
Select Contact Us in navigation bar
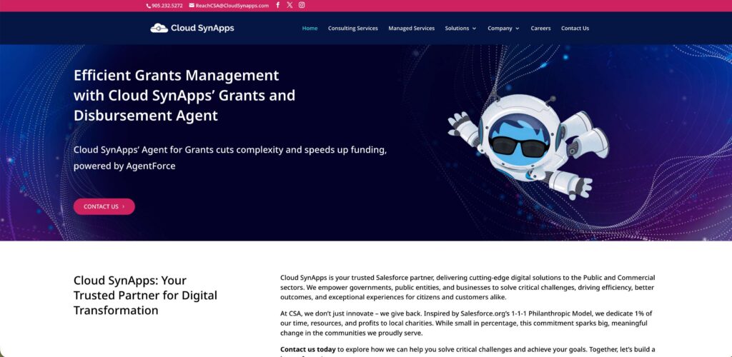(x=575, y=29)
